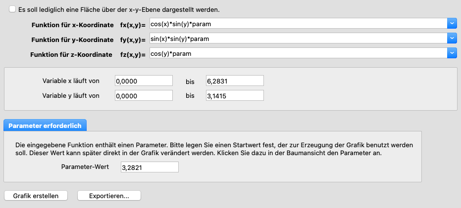Click the "Funktion für y-Koordinate" label
This screenshot has height=208, width=461.
[72, 39]
